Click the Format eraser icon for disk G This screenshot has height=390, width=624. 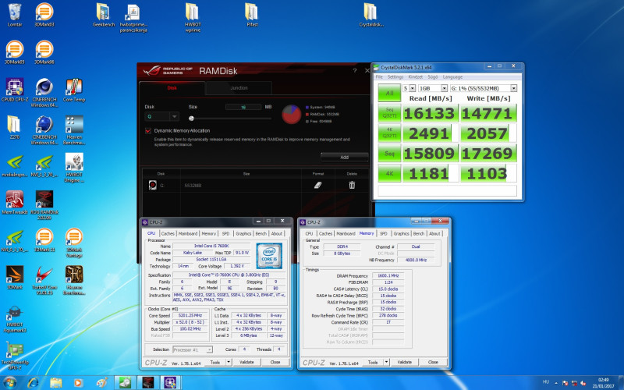pos(317,185)
